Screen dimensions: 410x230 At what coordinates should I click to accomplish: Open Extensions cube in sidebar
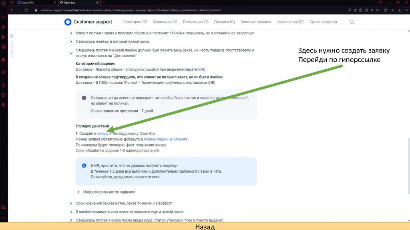pos(3,95)
